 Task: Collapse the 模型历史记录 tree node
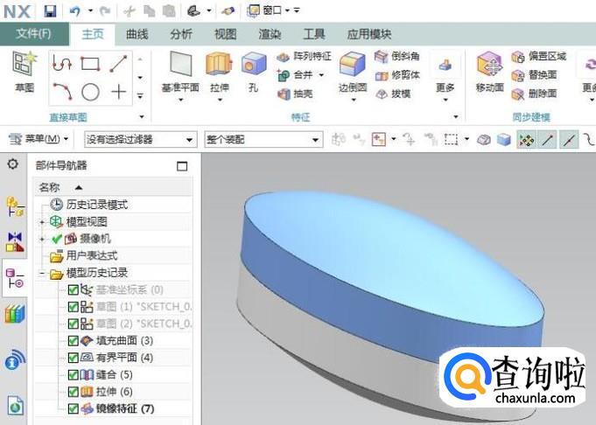coord(42,273)
